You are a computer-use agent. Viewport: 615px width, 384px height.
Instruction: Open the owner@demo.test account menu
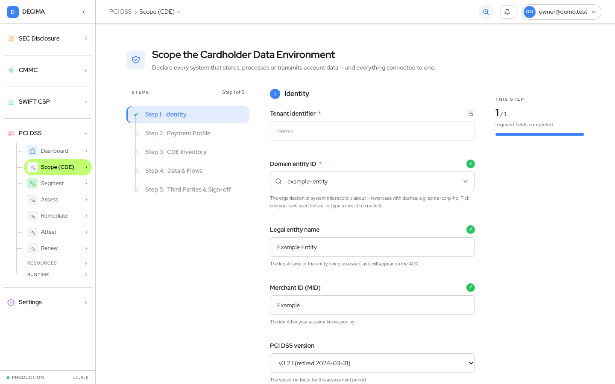(561, 12)
